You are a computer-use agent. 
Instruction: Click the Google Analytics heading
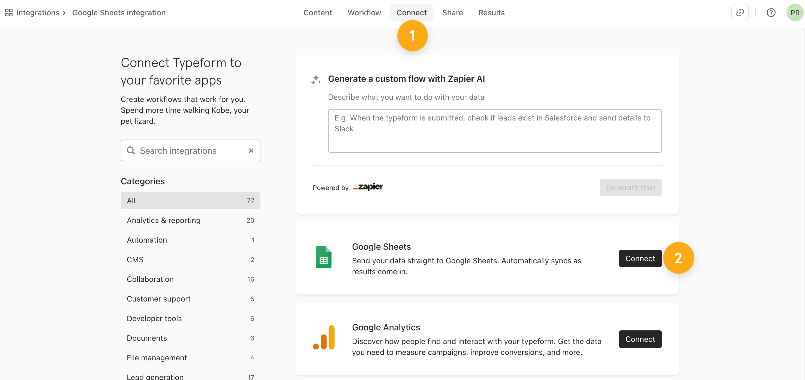386,327
